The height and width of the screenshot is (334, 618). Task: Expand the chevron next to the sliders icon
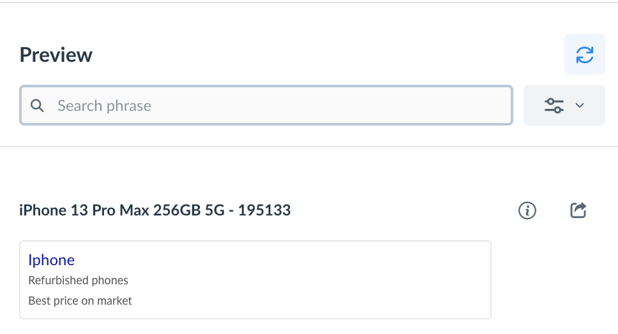click(x=580, y=106)
